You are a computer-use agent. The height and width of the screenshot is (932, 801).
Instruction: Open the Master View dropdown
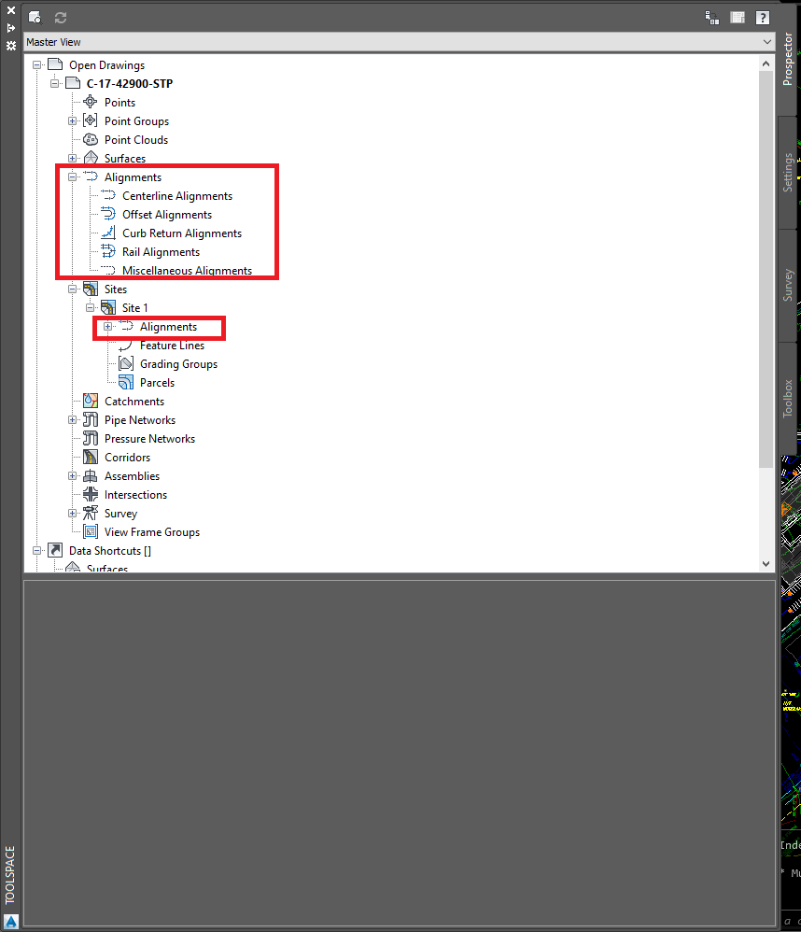tap(767, 42)
